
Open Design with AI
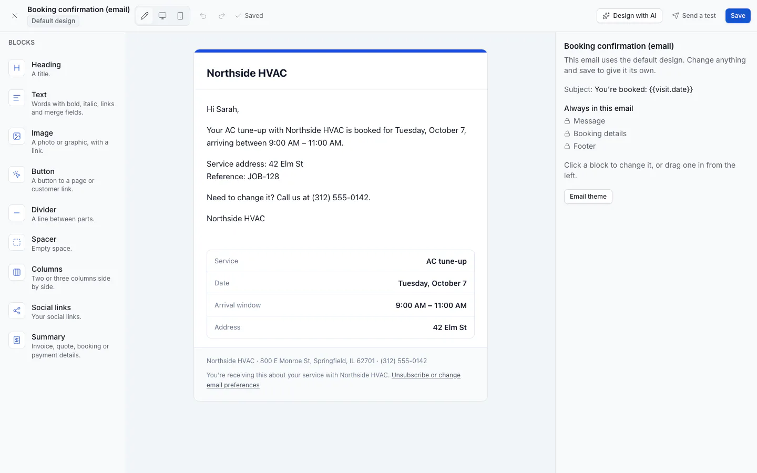[629, 16]
